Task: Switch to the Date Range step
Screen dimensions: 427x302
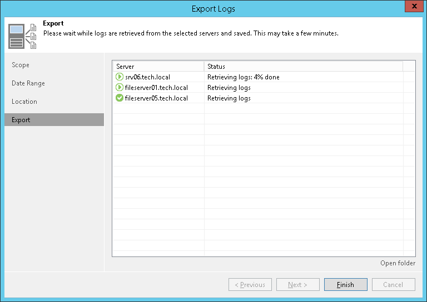Action: (x=28, y=83)
